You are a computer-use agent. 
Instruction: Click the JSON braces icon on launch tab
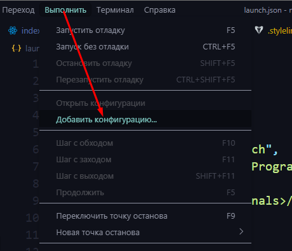[17, 48]
